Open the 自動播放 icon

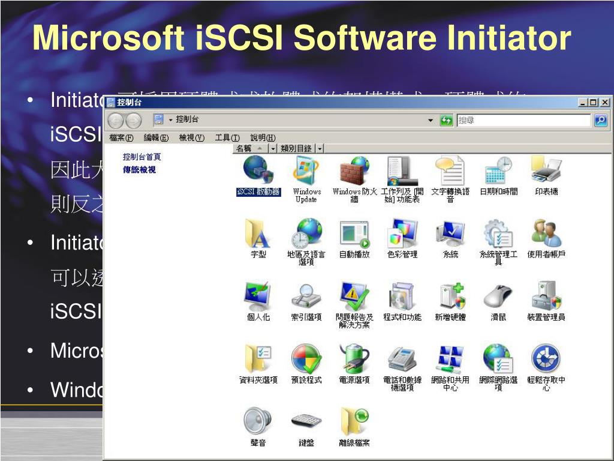[354, 238]
